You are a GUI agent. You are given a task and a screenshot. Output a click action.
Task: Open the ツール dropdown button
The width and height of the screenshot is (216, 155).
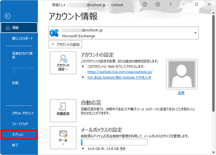tap(63, 138)
